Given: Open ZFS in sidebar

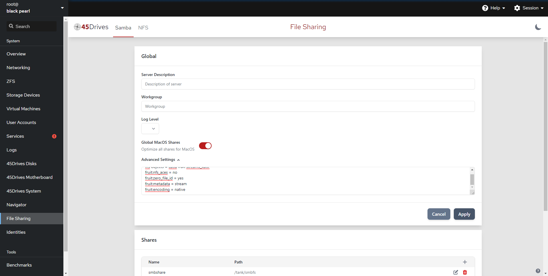Looking at the screenshot, I should 32,81.
